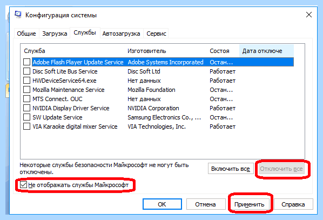323x220 pixels.
Task: Sort by the Служба column header
Action: coord(35,51)
